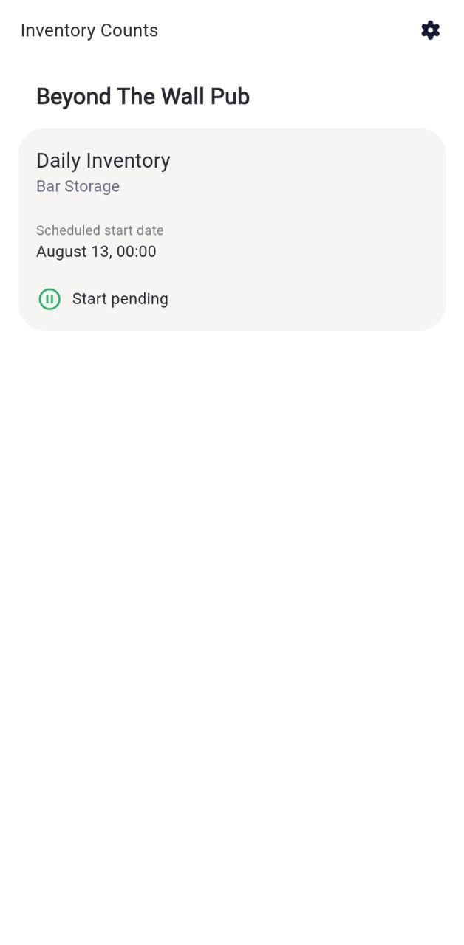Image resolution: width=464 pixels, height=945 pixels.
Task: Click the word Daily on the card
Action: pyautogui.click(x=58, y=161)
